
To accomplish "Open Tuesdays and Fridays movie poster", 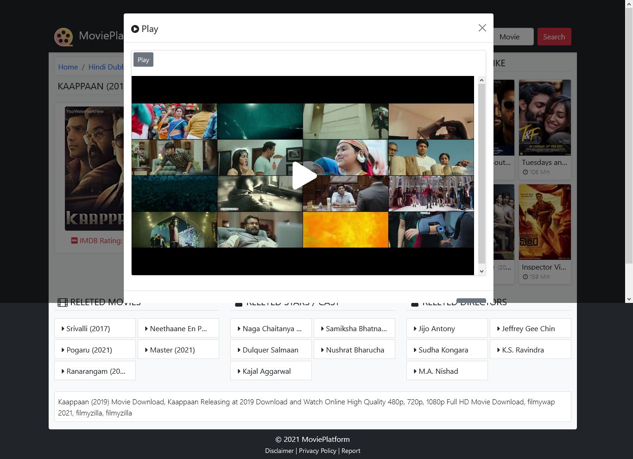I will point(544,118).
